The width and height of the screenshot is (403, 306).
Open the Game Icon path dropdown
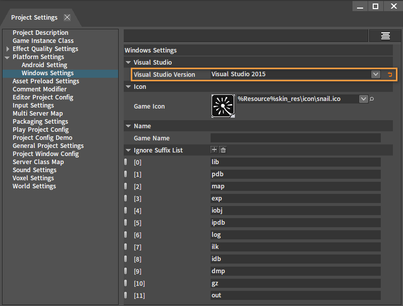[364, 99]
